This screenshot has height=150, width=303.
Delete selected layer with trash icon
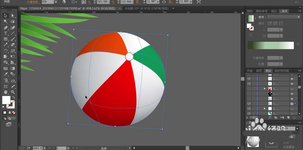(294, 118)
